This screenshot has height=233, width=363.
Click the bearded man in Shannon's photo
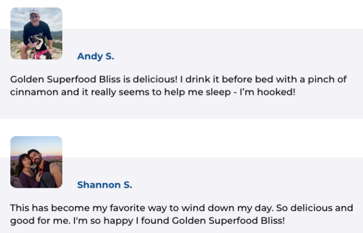tap(44, 168)
